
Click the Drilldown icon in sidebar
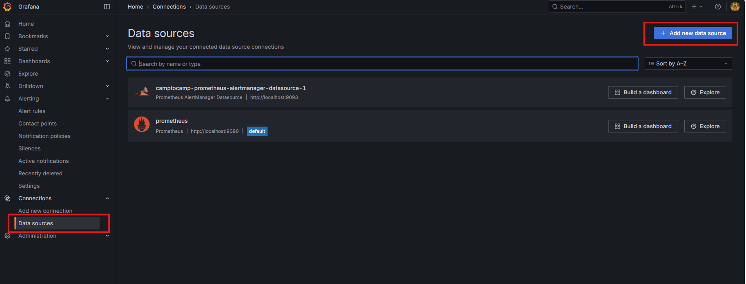pyautogui.click(x=7, y=86)
